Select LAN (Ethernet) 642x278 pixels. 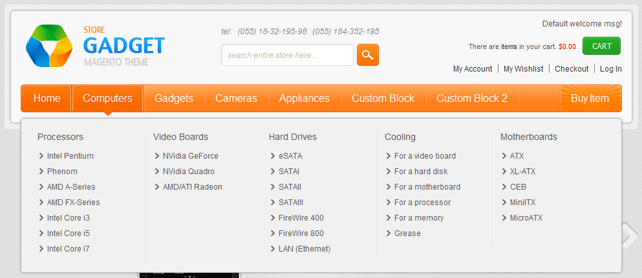tap(305, 249)
